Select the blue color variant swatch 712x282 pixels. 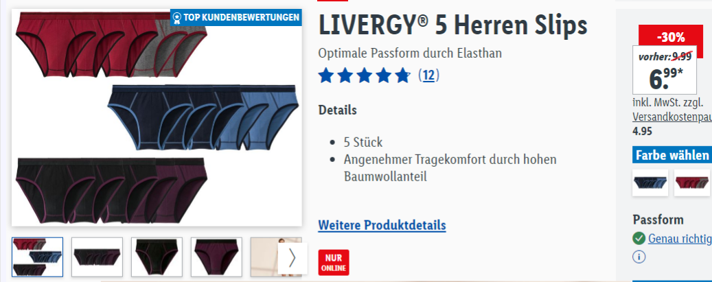point(650,183)
